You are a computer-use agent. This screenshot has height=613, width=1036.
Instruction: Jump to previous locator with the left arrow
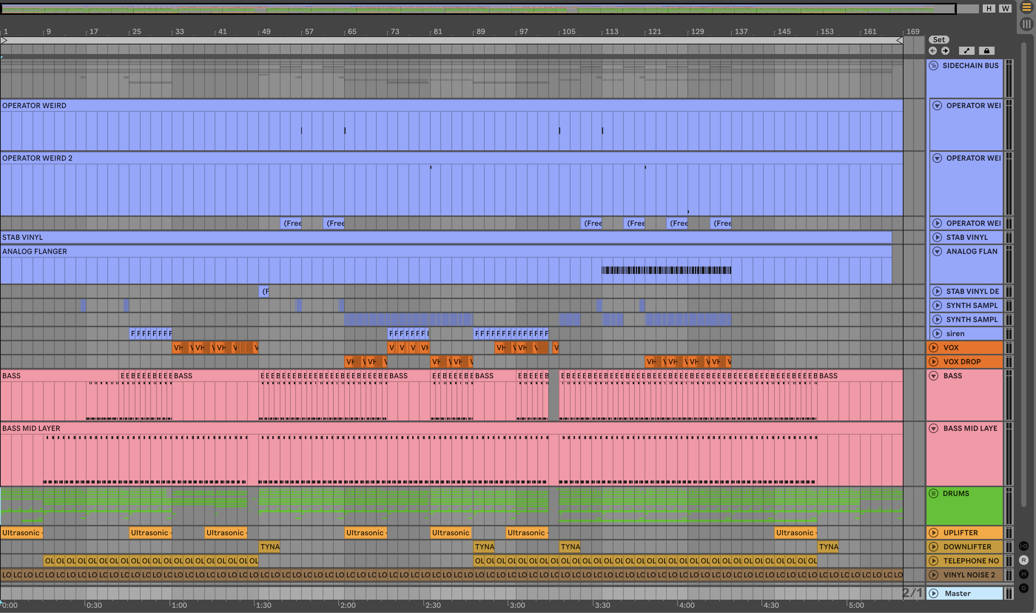pyautogui.click(x=933, y=51)
